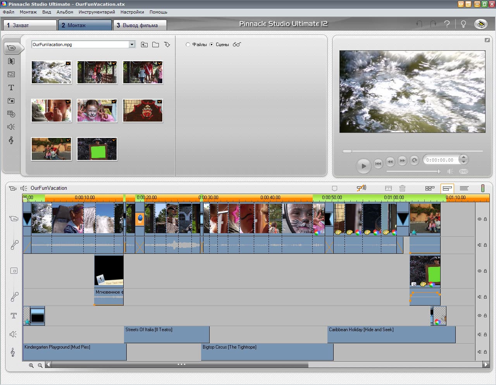Click the preview scrubber slider handle
This screenshot has height=385, width=496.
(x=347, y=151)
